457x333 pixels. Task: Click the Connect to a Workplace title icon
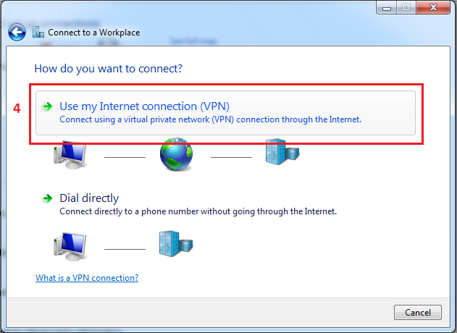[x=38, y=32]
